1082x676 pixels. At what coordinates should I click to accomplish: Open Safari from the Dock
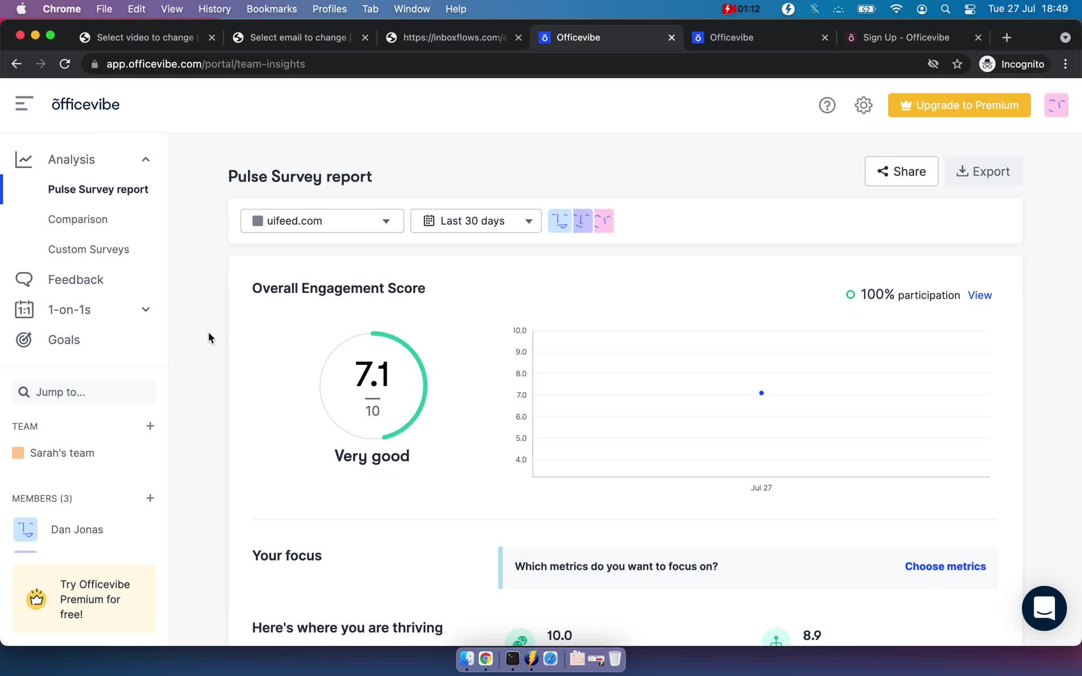point(551,659)
